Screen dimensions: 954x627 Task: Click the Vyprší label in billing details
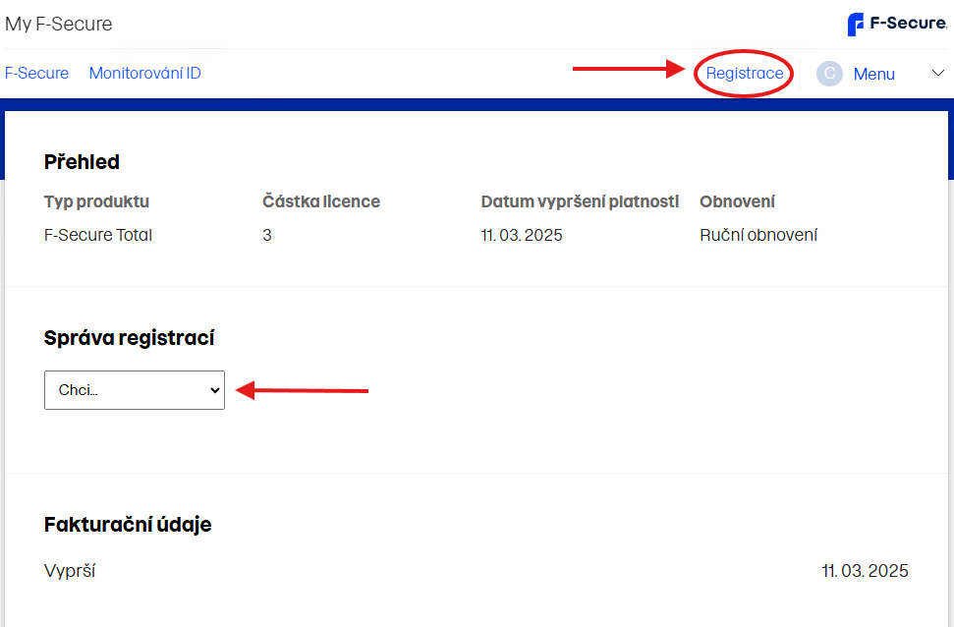[x=70, y=571]
